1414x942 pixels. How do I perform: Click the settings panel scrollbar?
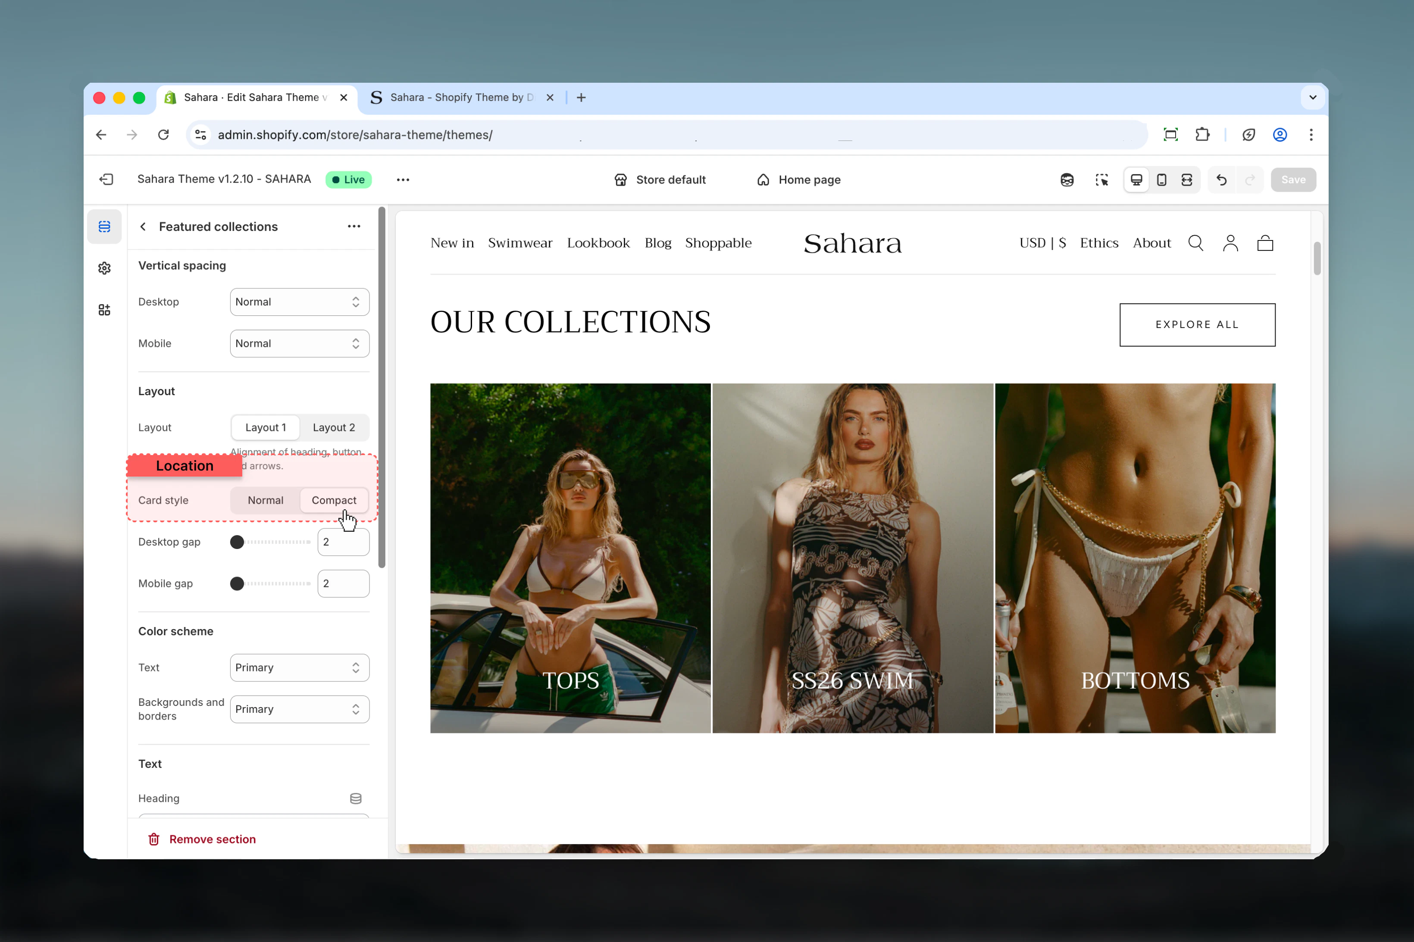[382, 387]
